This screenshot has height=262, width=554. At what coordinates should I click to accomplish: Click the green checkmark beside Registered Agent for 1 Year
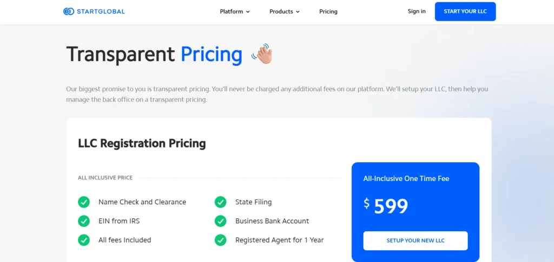[x=221, y=240]
